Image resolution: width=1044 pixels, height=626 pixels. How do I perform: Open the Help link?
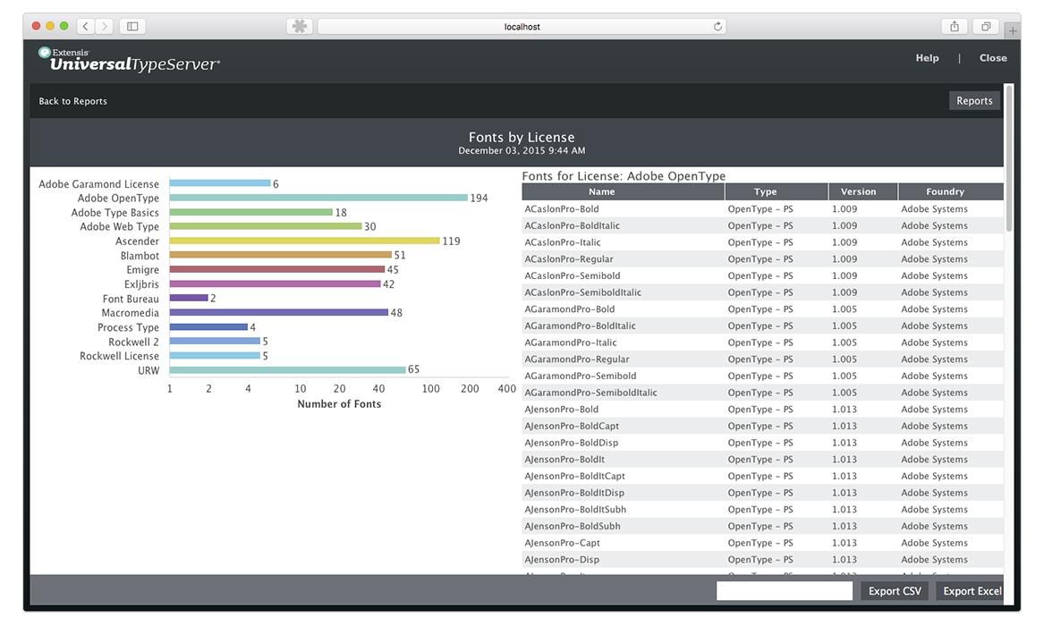tap(927, 58)
